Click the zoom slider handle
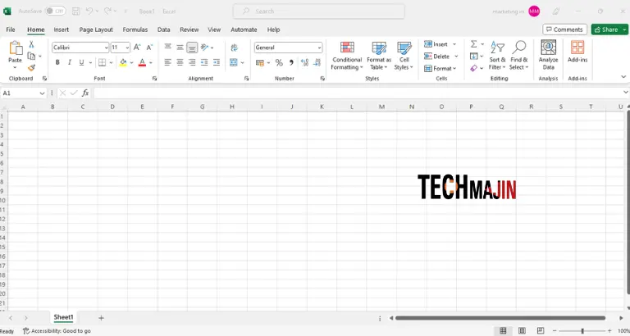 coord(582,331)
